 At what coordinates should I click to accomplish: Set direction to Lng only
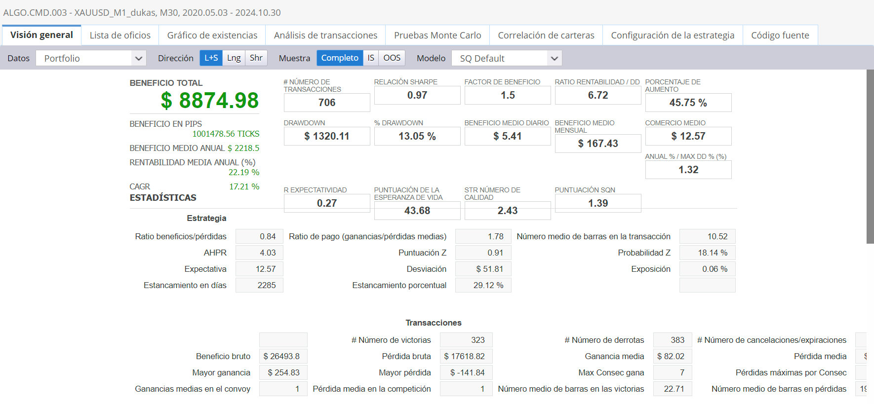pos(234,58)
